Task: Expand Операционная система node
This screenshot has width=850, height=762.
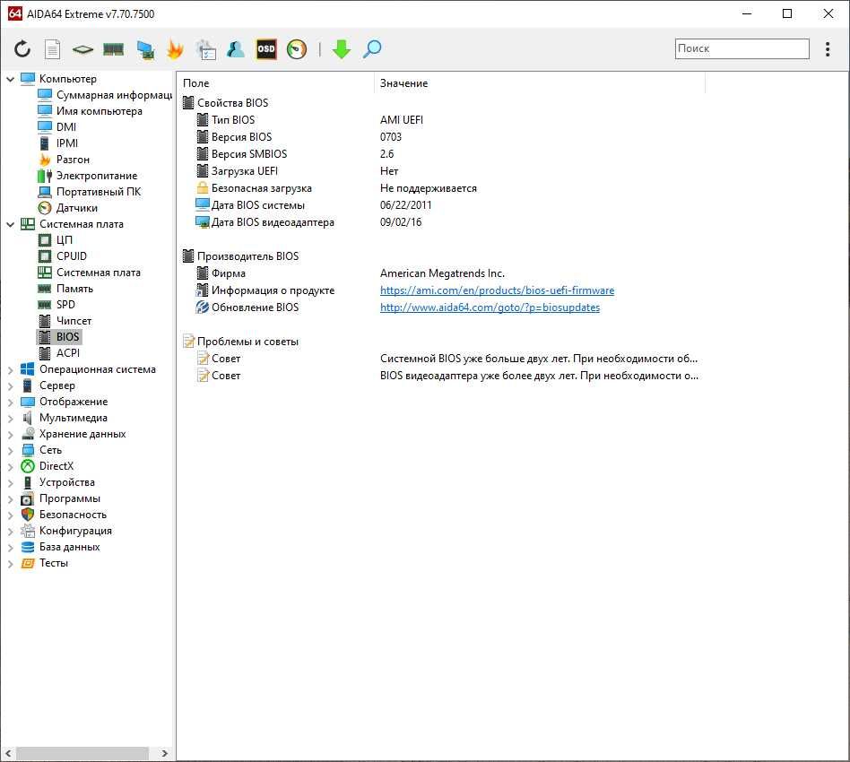Action: (10, 369)
